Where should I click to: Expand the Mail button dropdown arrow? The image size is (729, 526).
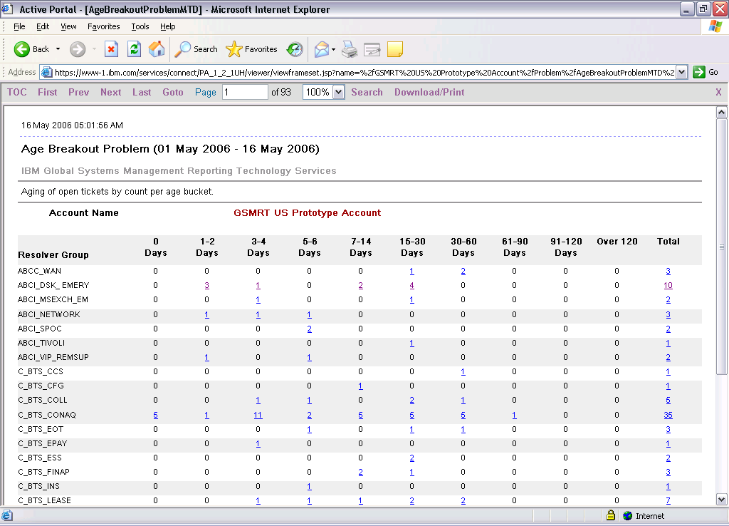[333, 49]
